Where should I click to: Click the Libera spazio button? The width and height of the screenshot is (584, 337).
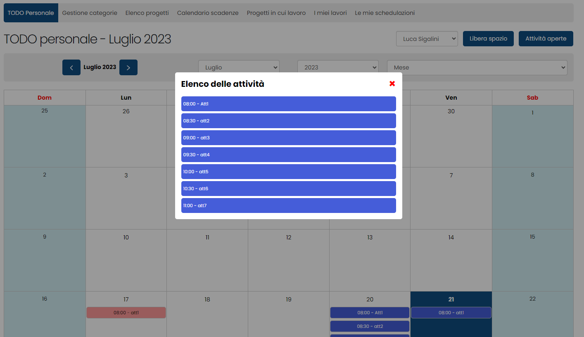tap(488, 39)
